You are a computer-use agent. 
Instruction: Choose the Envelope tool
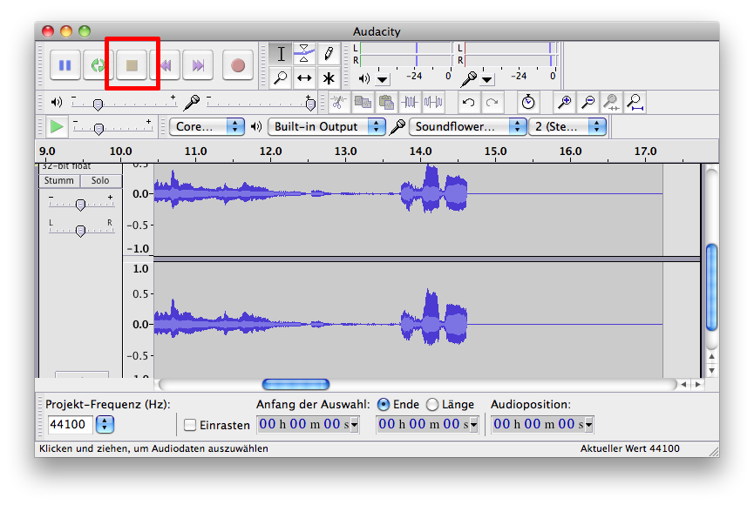(304, 54)
